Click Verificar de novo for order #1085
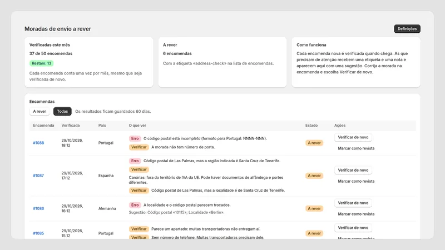Viewport: 445px width, 250px height. click(353, 228)
